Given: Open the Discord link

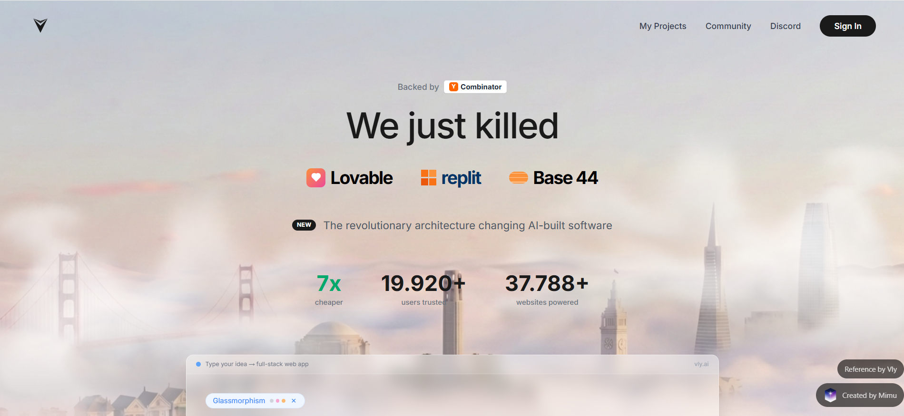Looking at the screenshot, I should [785, 26].
